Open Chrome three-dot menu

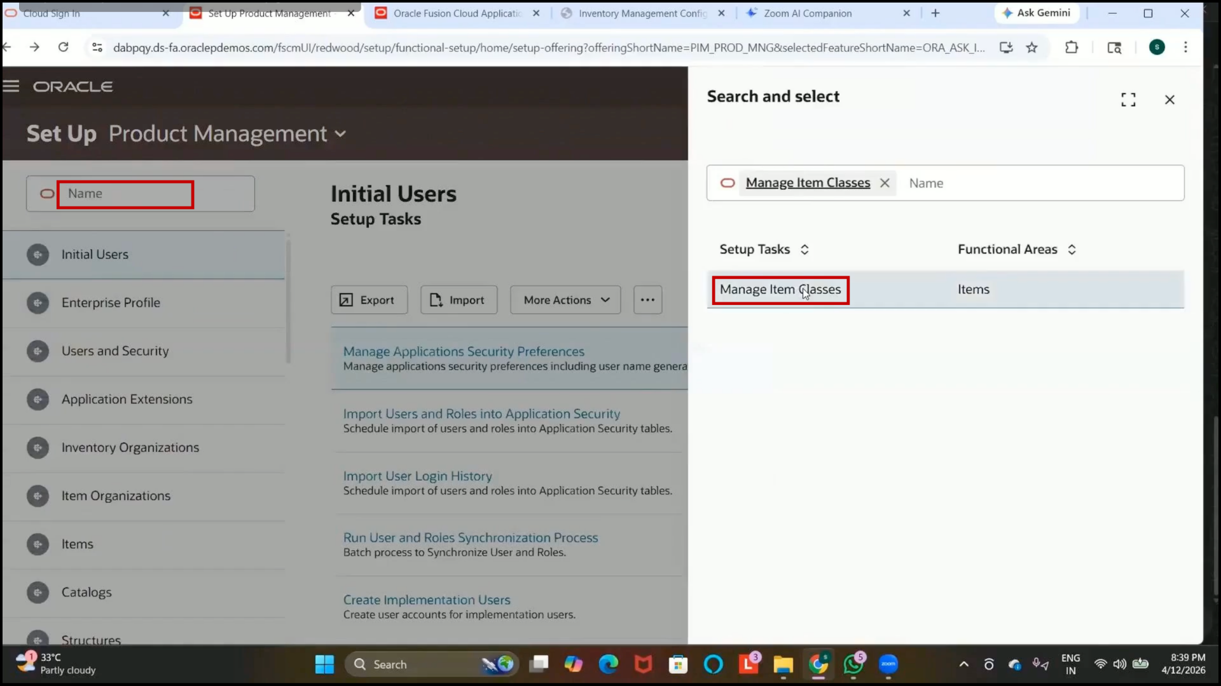point(1185,47)
